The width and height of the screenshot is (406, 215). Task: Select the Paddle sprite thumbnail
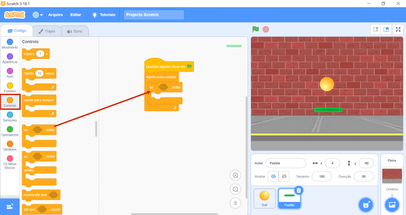289,198
